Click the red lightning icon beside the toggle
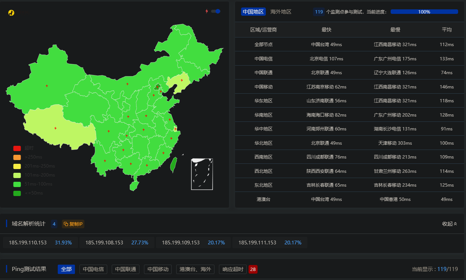The image size is (466, 280). click(x=207, y=11)
